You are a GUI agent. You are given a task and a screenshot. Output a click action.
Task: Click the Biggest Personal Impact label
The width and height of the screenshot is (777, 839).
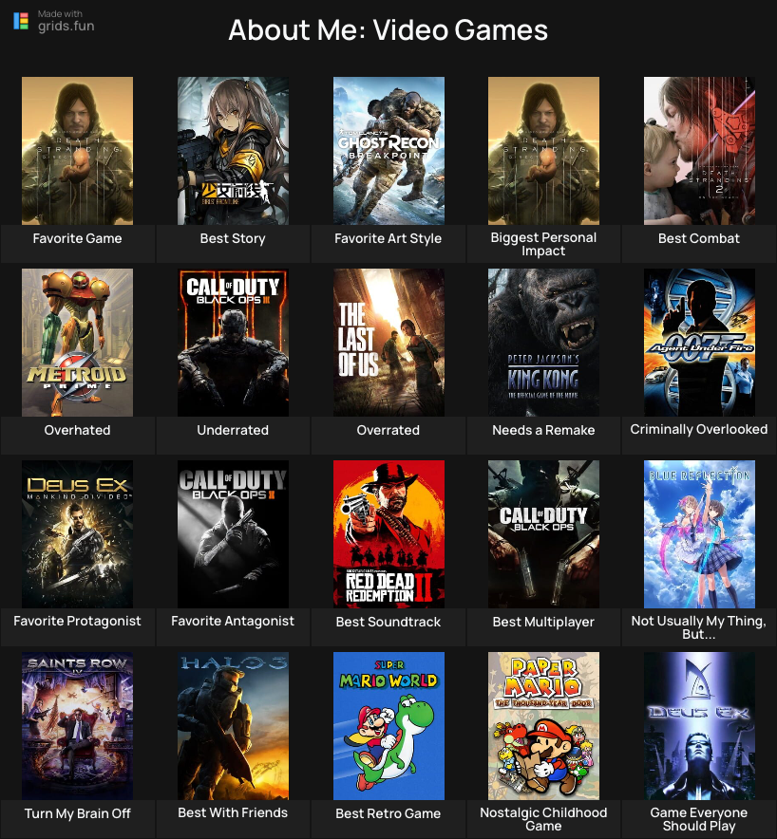tap(543, 244)
